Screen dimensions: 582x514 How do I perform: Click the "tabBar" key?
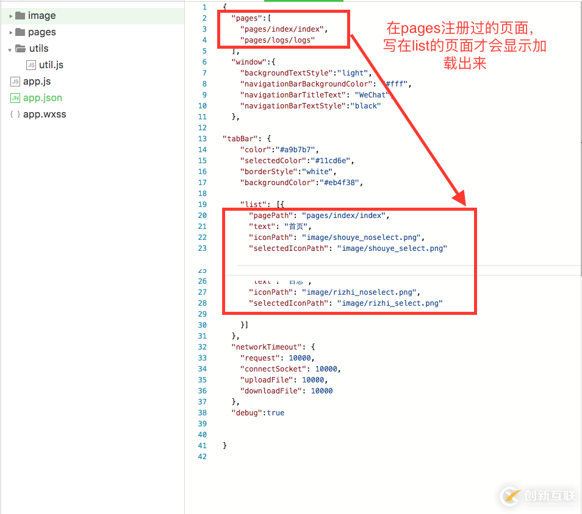(240, 139)
